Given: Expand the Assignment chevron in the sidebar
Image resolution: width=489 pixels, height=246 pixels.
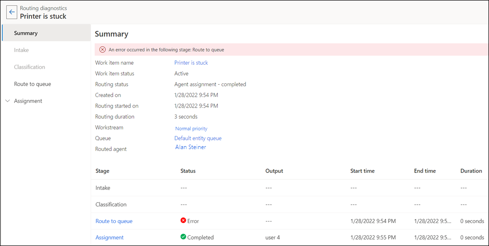Looking at the screenshot, I should [x=8, y=101].
